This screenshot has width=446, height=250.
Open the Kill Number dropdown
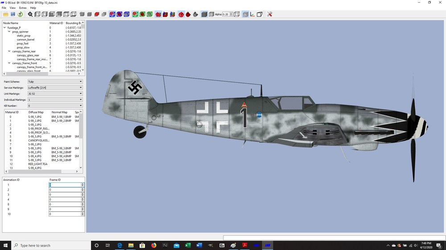click(55, 106)
